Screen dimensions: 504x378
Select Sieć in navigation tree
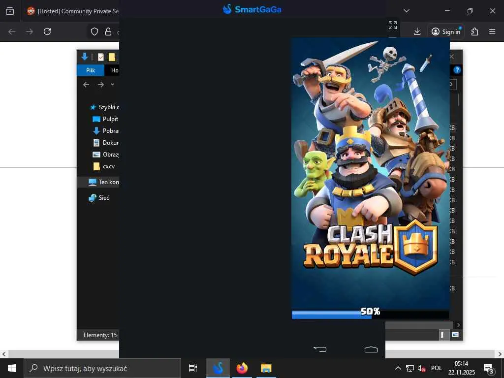click(99, 198)
